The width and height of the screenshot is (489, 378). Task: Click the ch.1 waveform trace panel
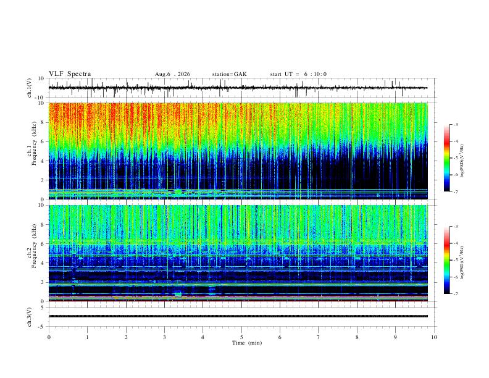pos(238,88)
